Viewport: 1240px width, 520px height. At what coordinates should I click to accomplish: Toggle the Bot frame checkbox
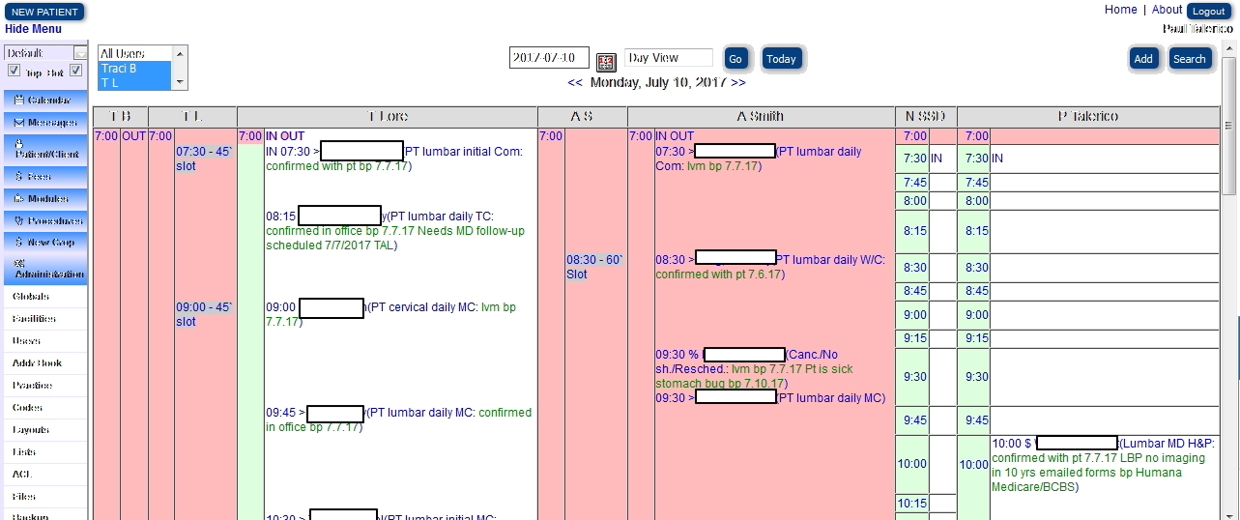click(76, 72)
